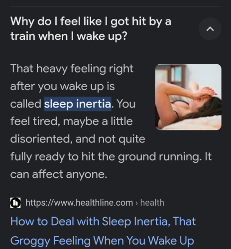Collapse the question with the chevron-up button
This screenshot has height=249, width=231.
pos(210,29)
